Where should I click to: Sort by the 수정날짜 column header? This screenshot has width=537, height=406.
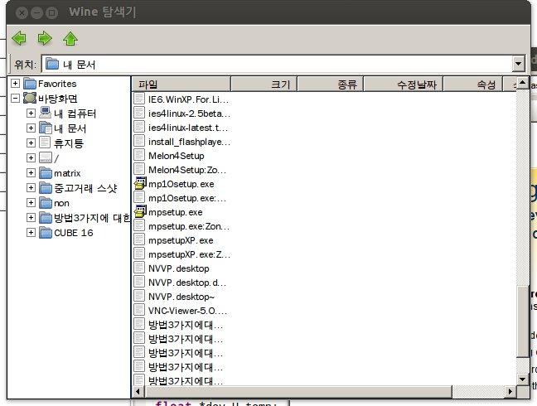404,85
